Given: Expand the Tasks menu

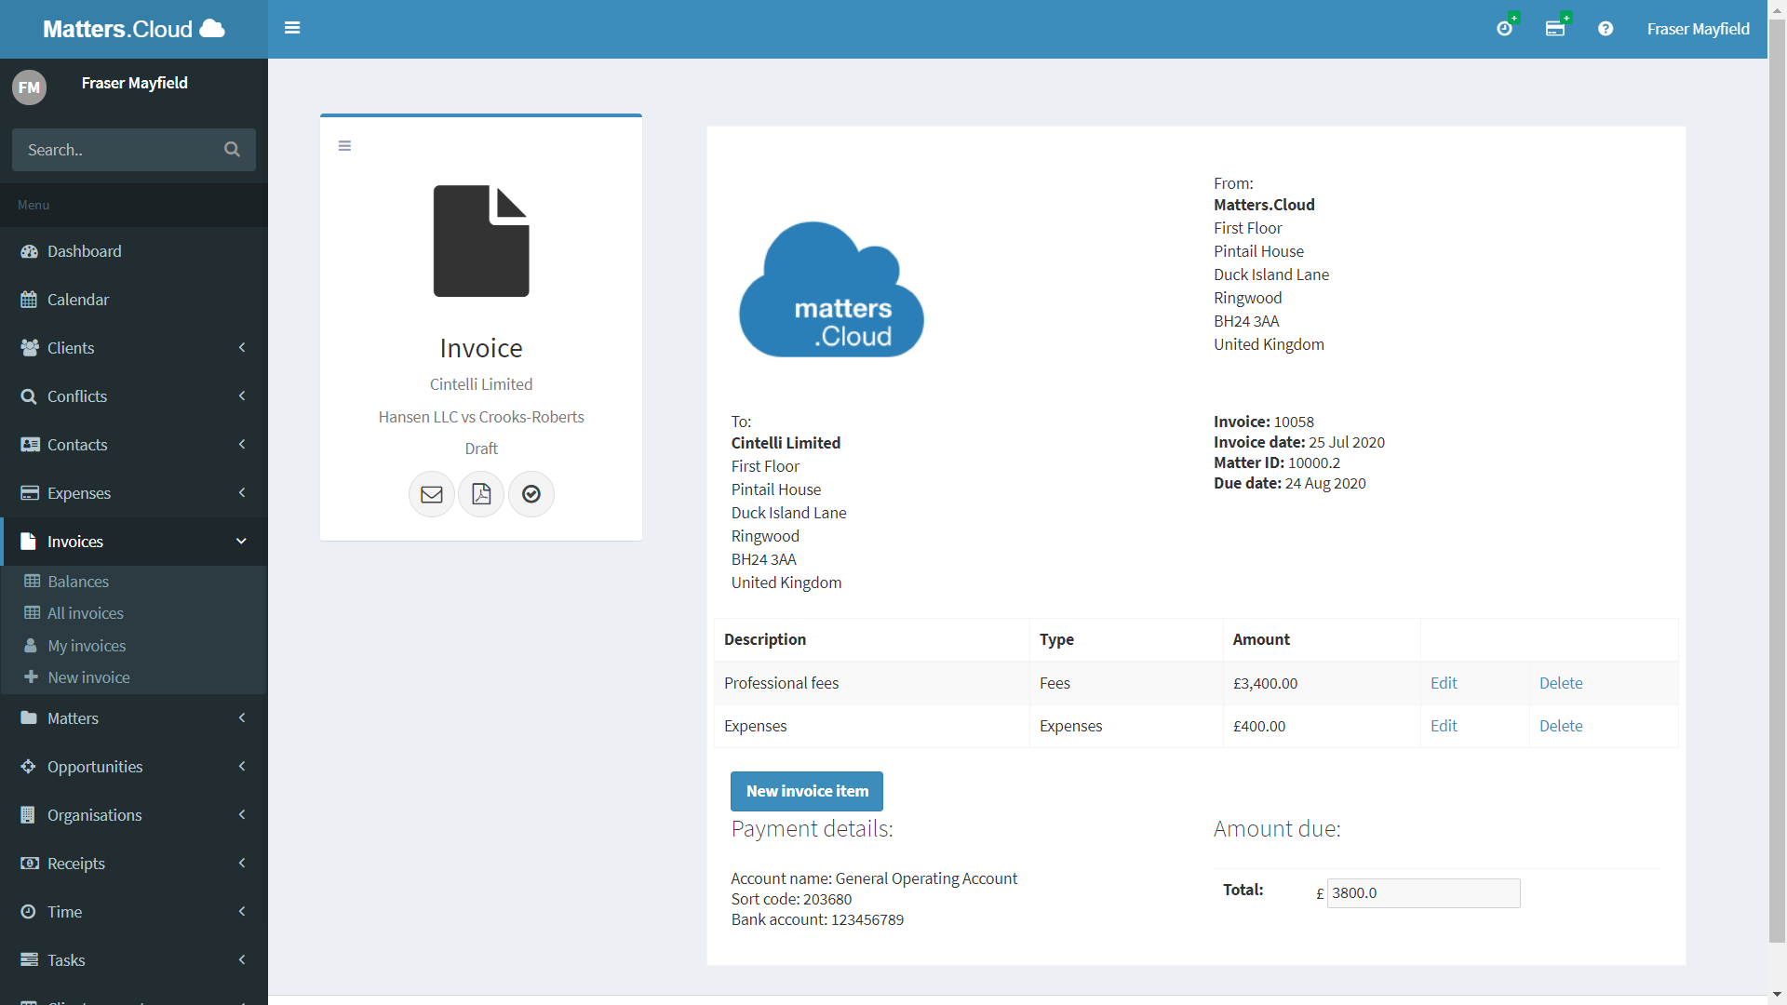Looking at the screenshot, I should click(134, 960).
